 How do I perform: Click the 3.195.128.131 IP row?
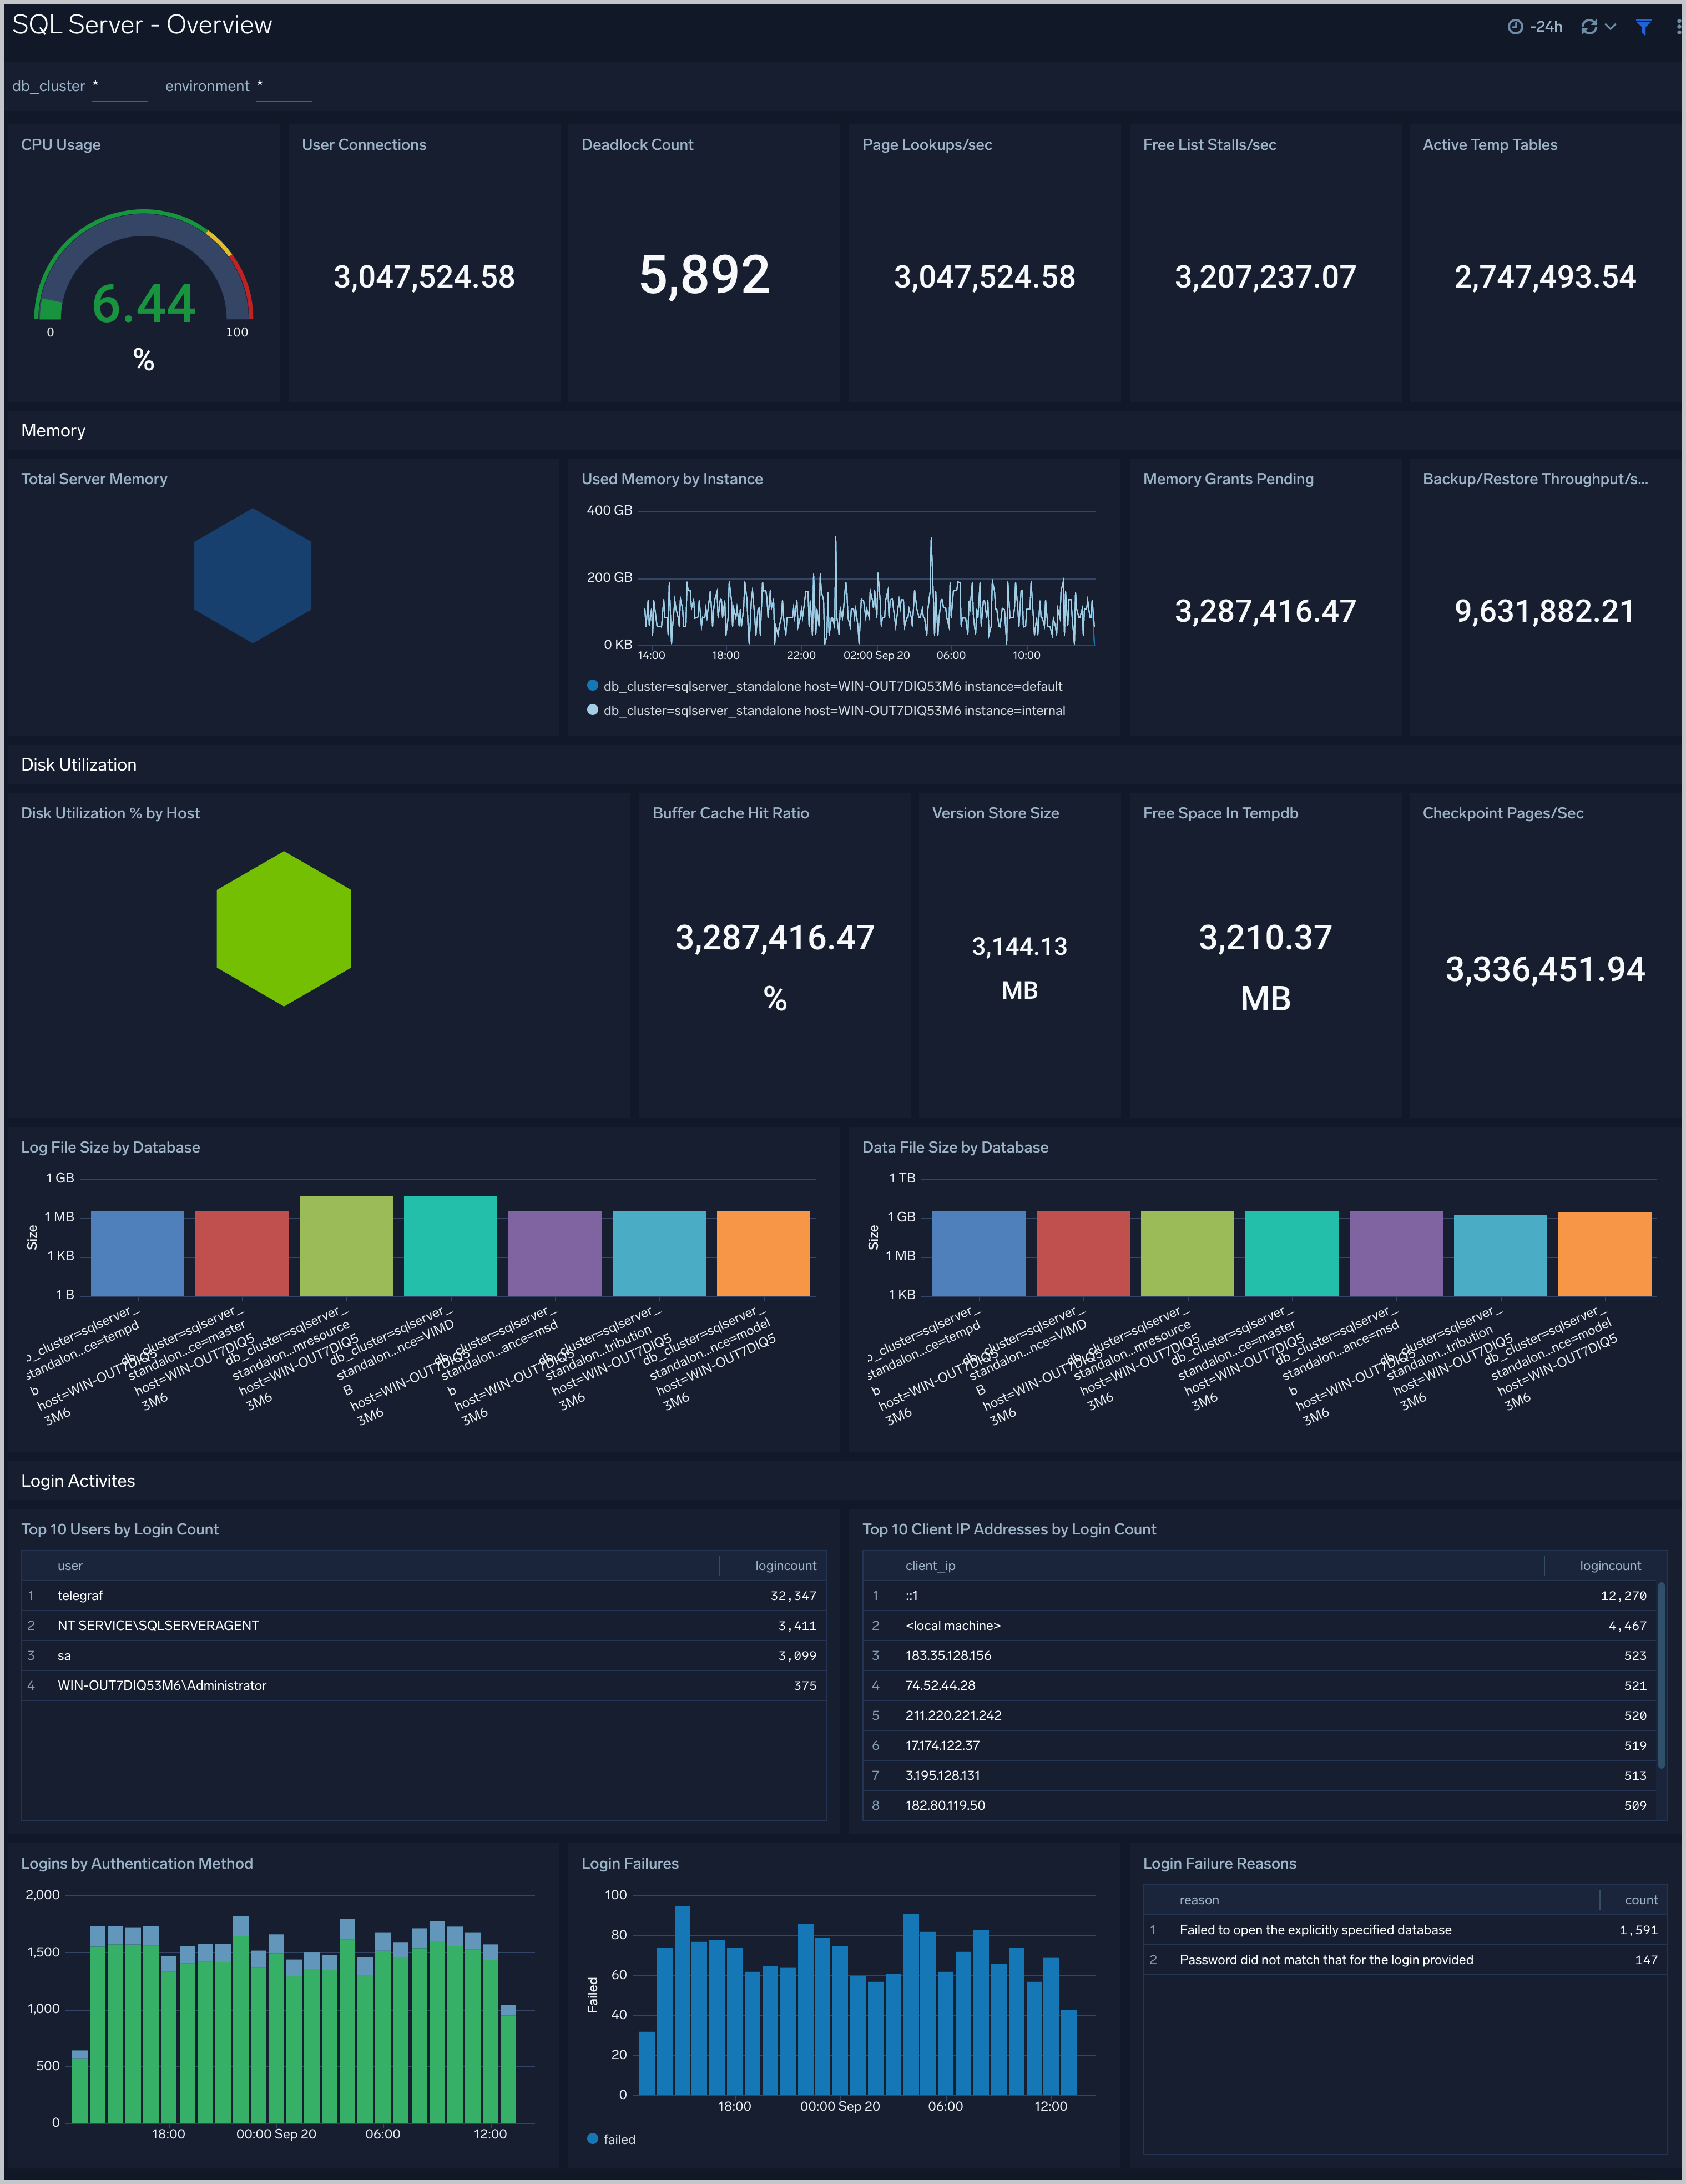point(1259,1775)
